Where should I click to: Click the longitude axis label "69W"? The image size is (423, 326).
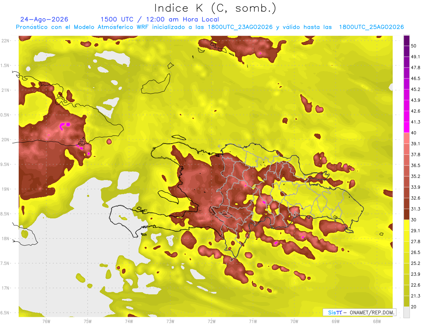coord(335,321)
